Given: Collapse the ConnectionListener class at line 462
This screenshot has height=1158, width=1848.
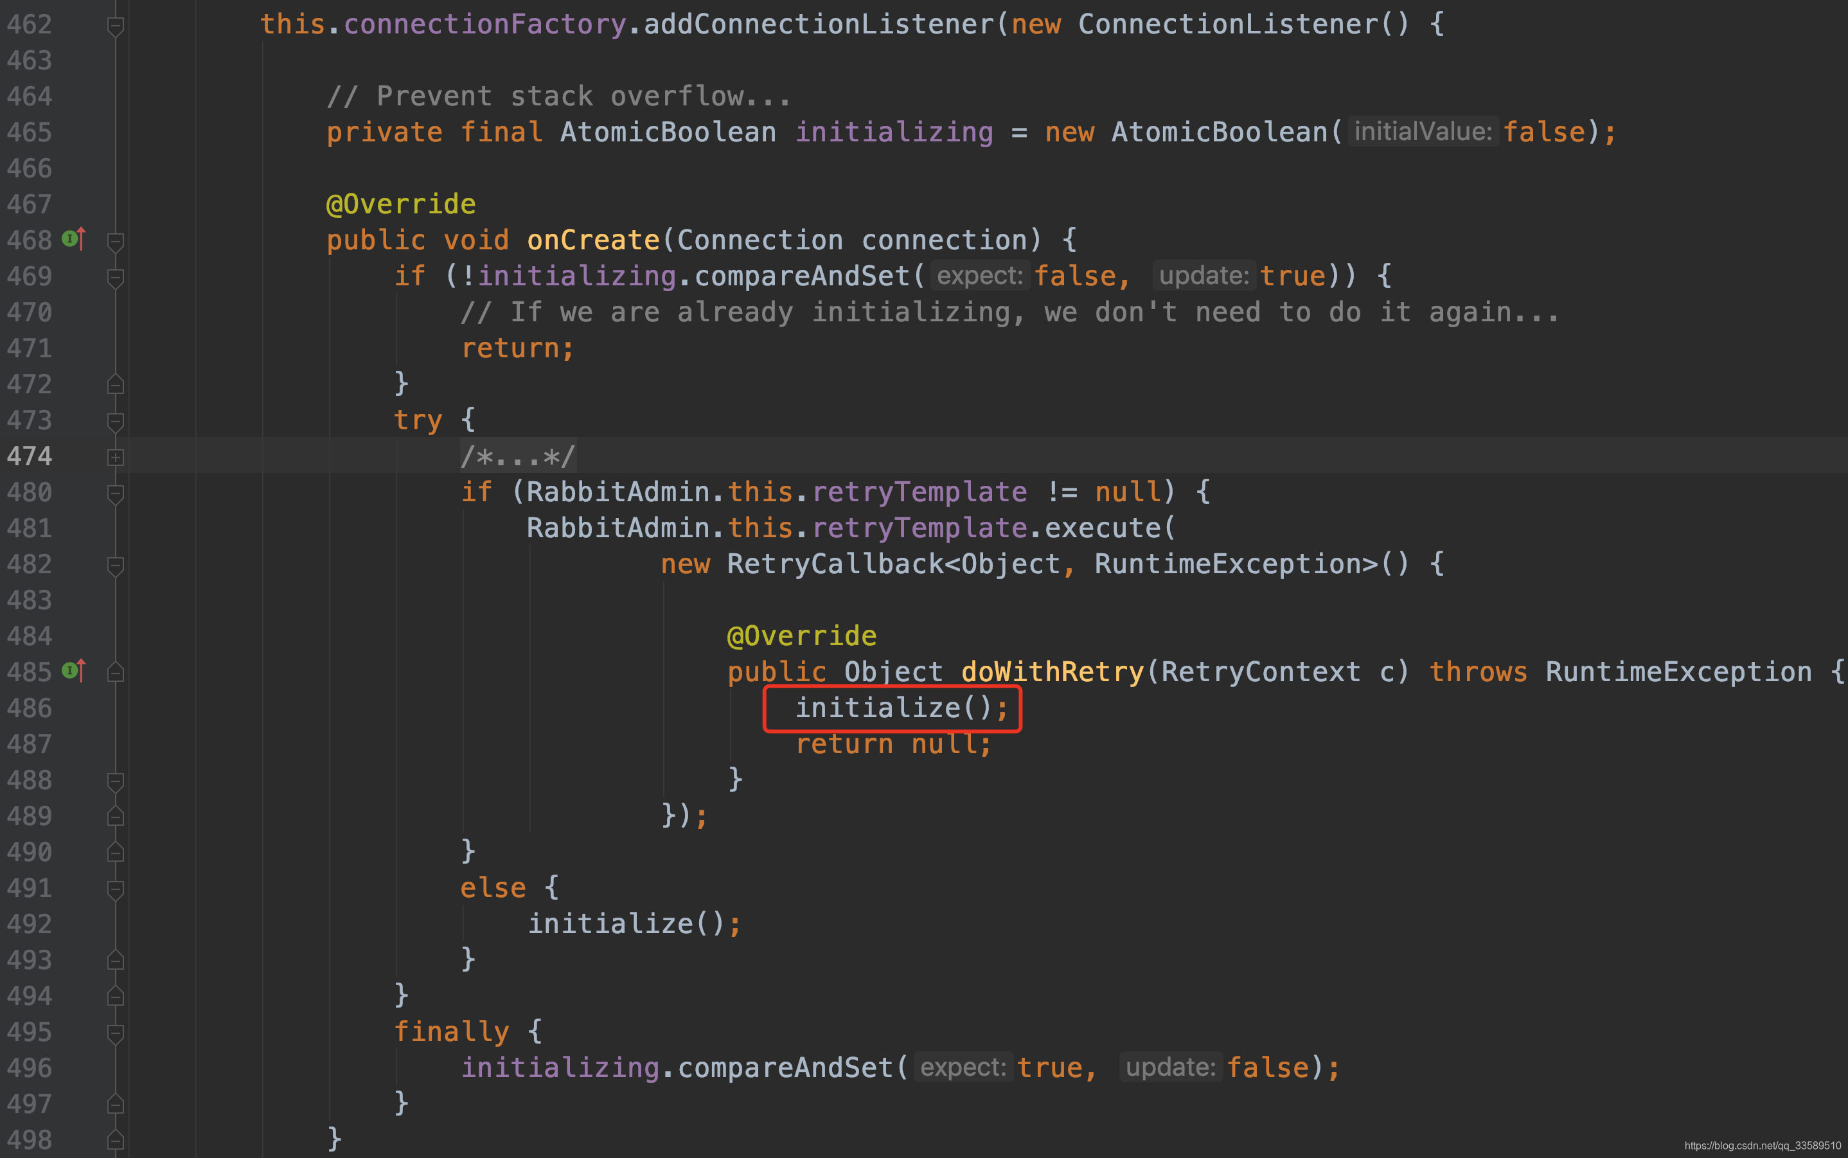Looking at the screenshot, I should point(116,25).
